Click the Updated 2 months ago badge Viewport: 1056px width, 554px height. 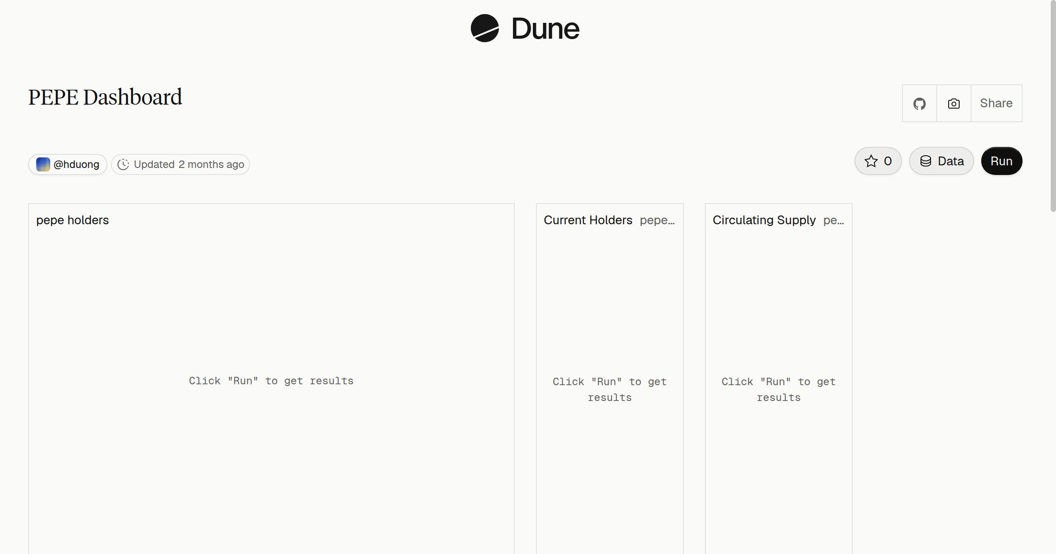point(180,164)
